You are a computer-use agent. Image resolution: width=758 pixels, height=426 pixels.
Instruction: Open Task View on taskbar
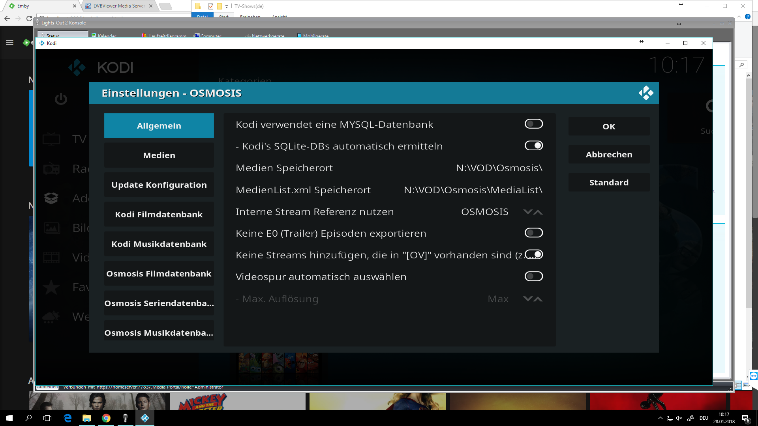(x=47, y=418)
